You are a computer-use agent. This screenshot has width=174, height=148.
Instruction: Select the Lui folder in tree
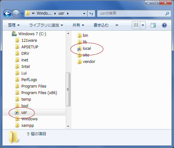(x=24, y=73)
